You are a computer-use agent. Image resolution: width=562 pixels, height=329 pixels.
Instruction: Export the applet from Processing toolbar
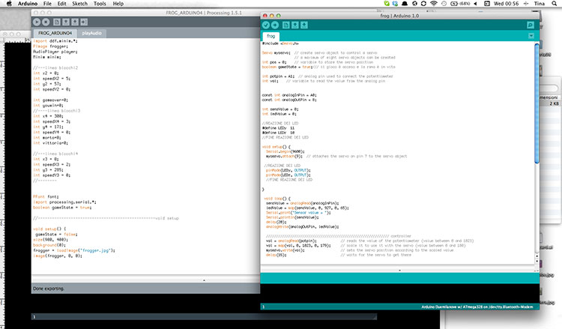[x=84, y=22]
